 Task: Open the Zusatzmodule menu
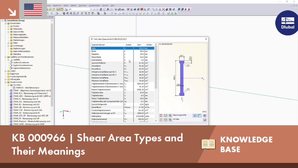coord(94,5)
